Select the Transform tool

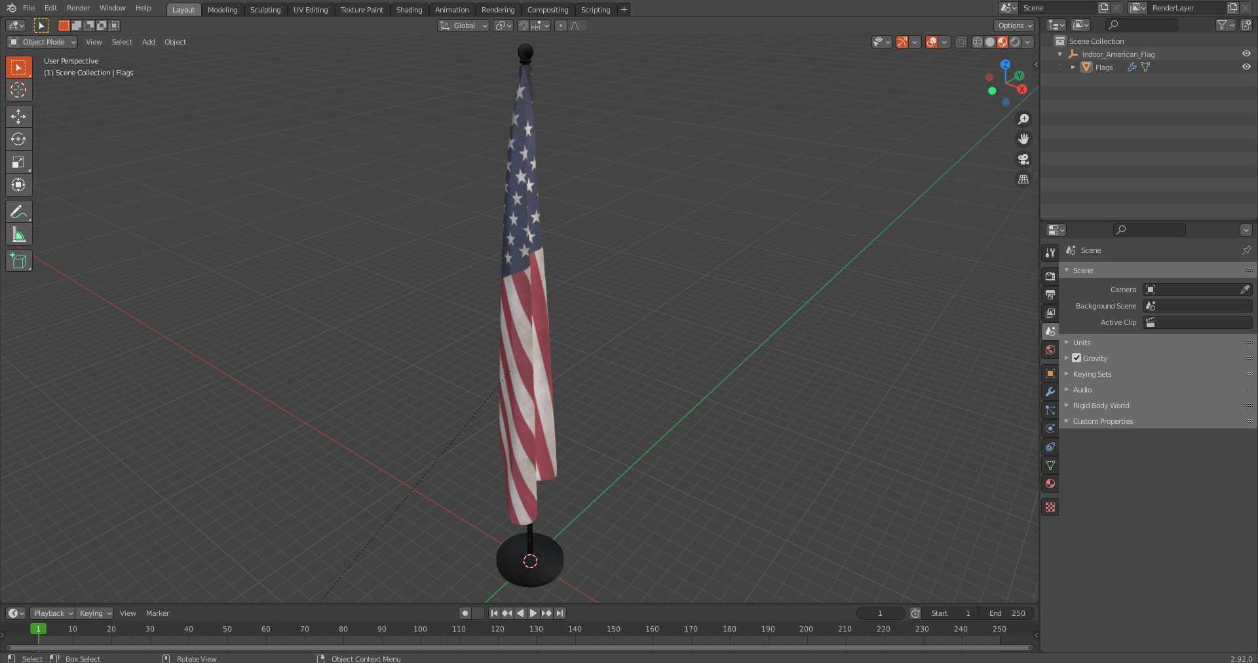[18, 185]
